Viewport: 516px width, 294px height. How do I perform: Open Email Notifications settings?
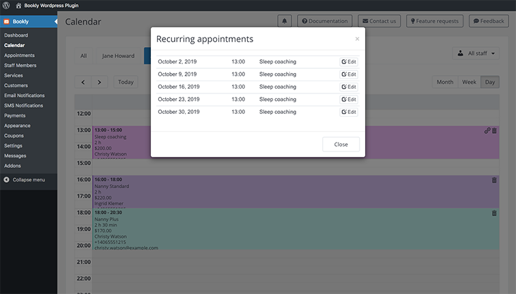point(25,95)
